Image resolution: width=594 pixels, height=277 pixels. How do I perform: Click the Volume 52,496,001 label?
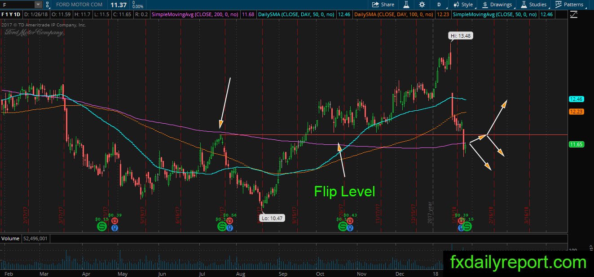(25, 238)
